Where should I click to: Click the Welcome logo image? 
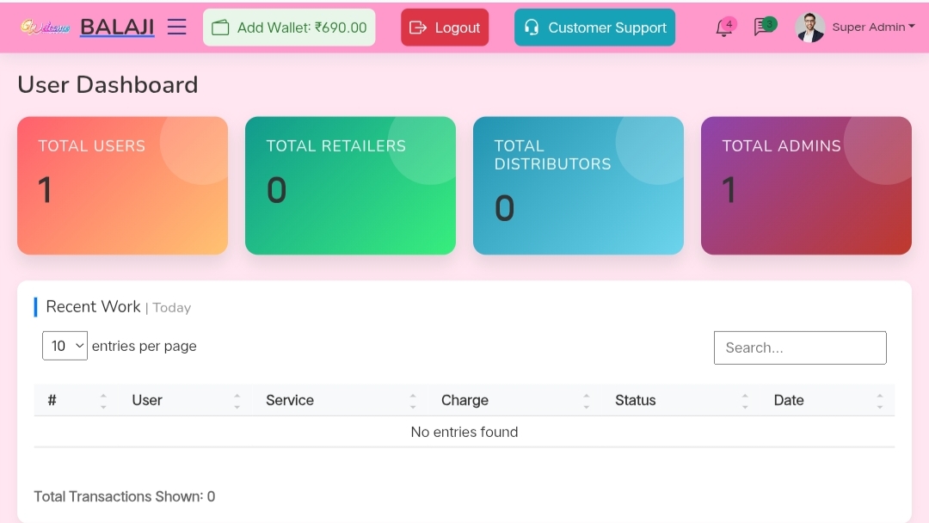[x=46, y=28]
